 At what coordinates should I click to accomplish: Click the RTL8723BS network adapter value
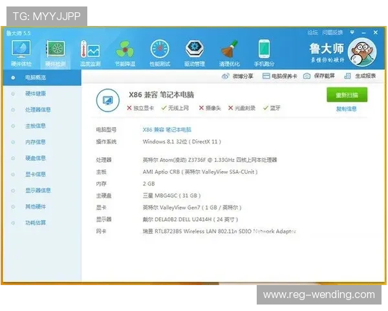click(x=219, y=231)
